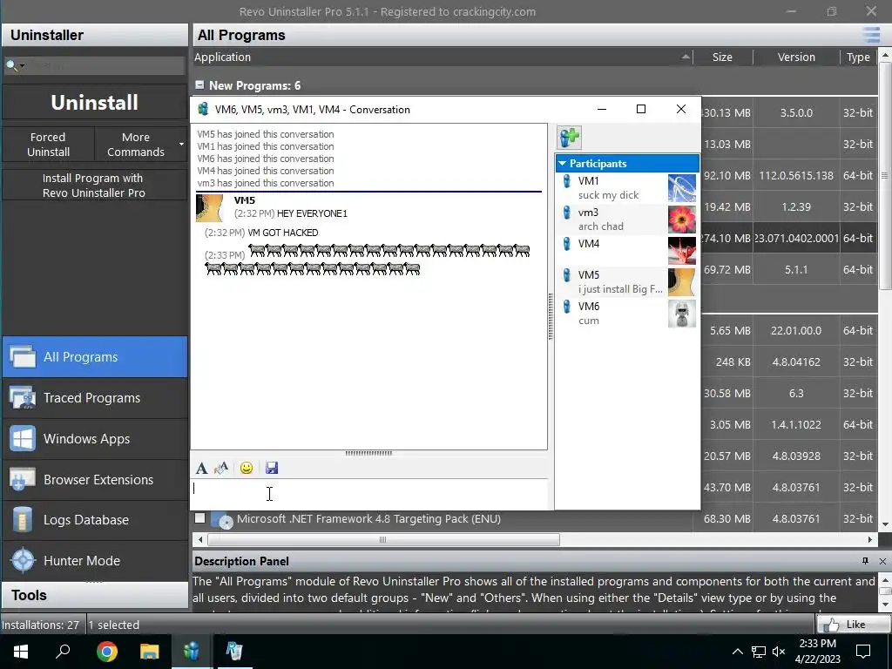Select vm3 flower avatar thumbnail
The height and width of the screenshot is (669, 892).
coord(681,220)
